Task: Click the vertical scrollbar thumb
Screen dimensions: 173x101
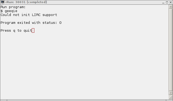Action: (171, 50)
